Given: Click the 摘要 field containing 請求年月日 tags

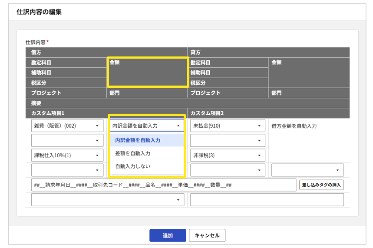Looking at the screenshot, I should tap(164, 185).
